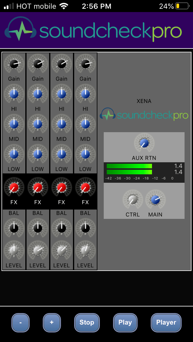Click the blue MAIN output knob

coord(155,200)
